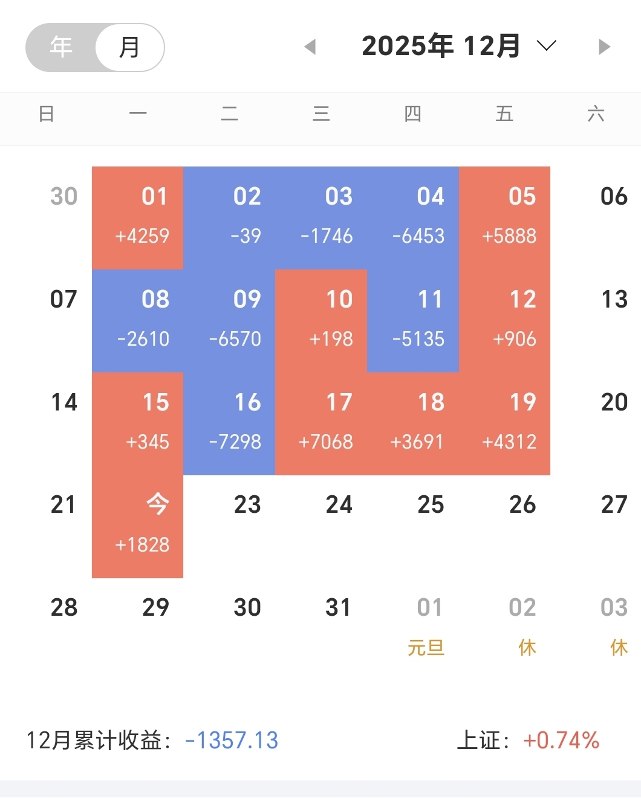Select December 31 date cell

[x=337, y=608]
